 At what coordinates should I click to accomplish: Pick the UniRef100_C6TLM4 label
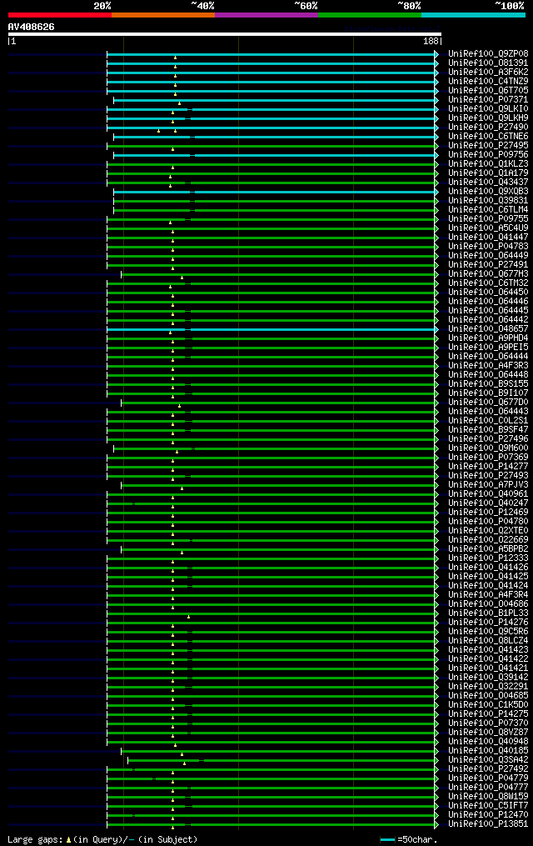tap(488, 209)
